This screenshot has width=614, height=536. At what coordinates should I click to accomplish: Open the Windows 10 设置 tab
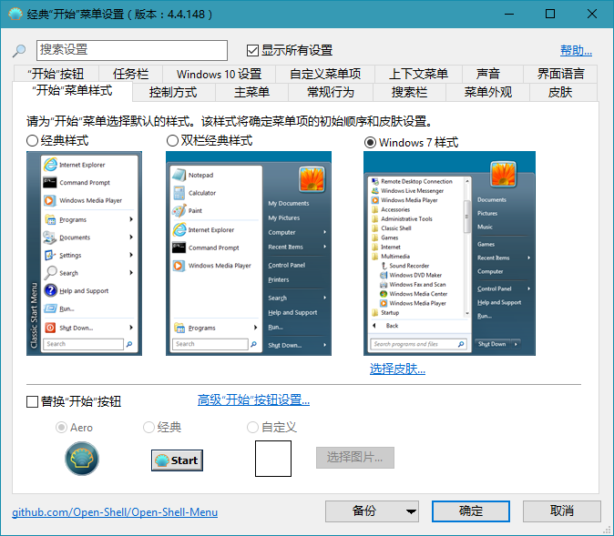coord(219,74)
